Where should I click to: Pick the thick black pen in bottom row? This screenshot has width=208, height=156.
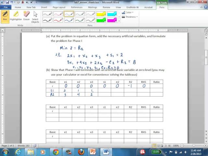coord(47,20)
